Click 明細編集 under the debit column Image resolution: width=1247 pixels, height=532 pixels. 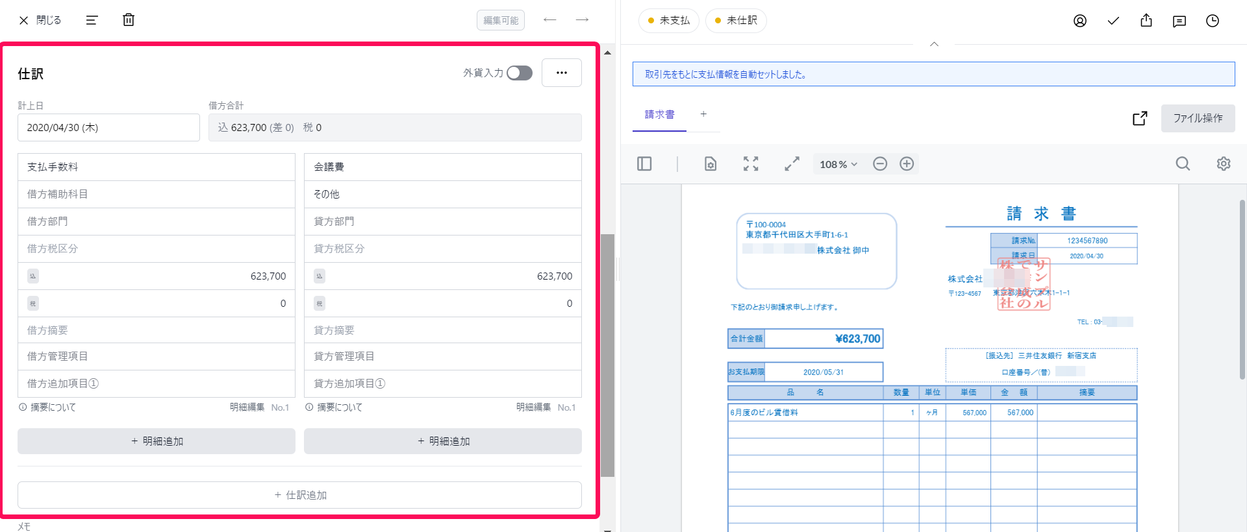[x=247, y=407]
